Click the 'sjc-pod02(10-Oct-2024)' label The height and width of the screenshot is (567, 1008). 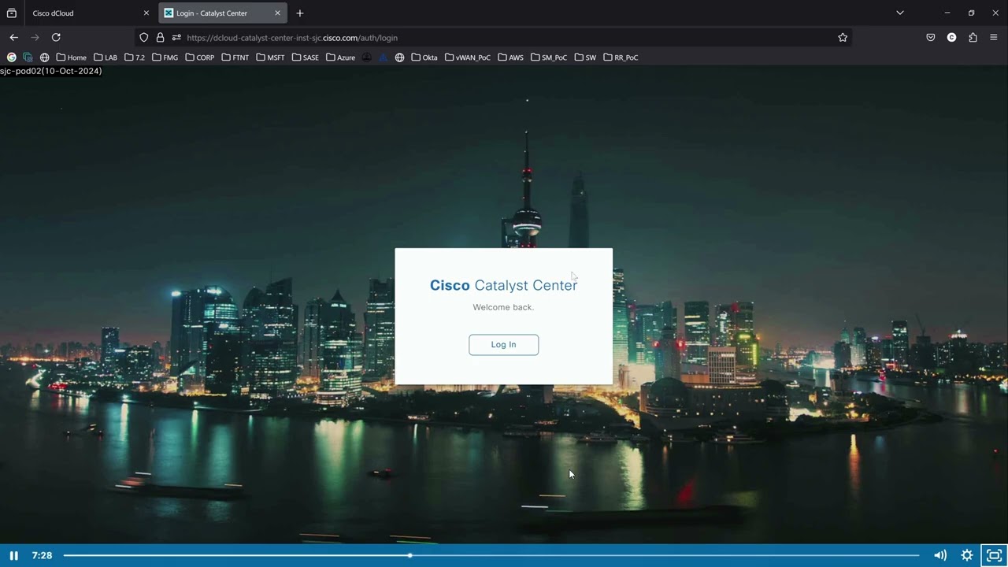point(51,71)
